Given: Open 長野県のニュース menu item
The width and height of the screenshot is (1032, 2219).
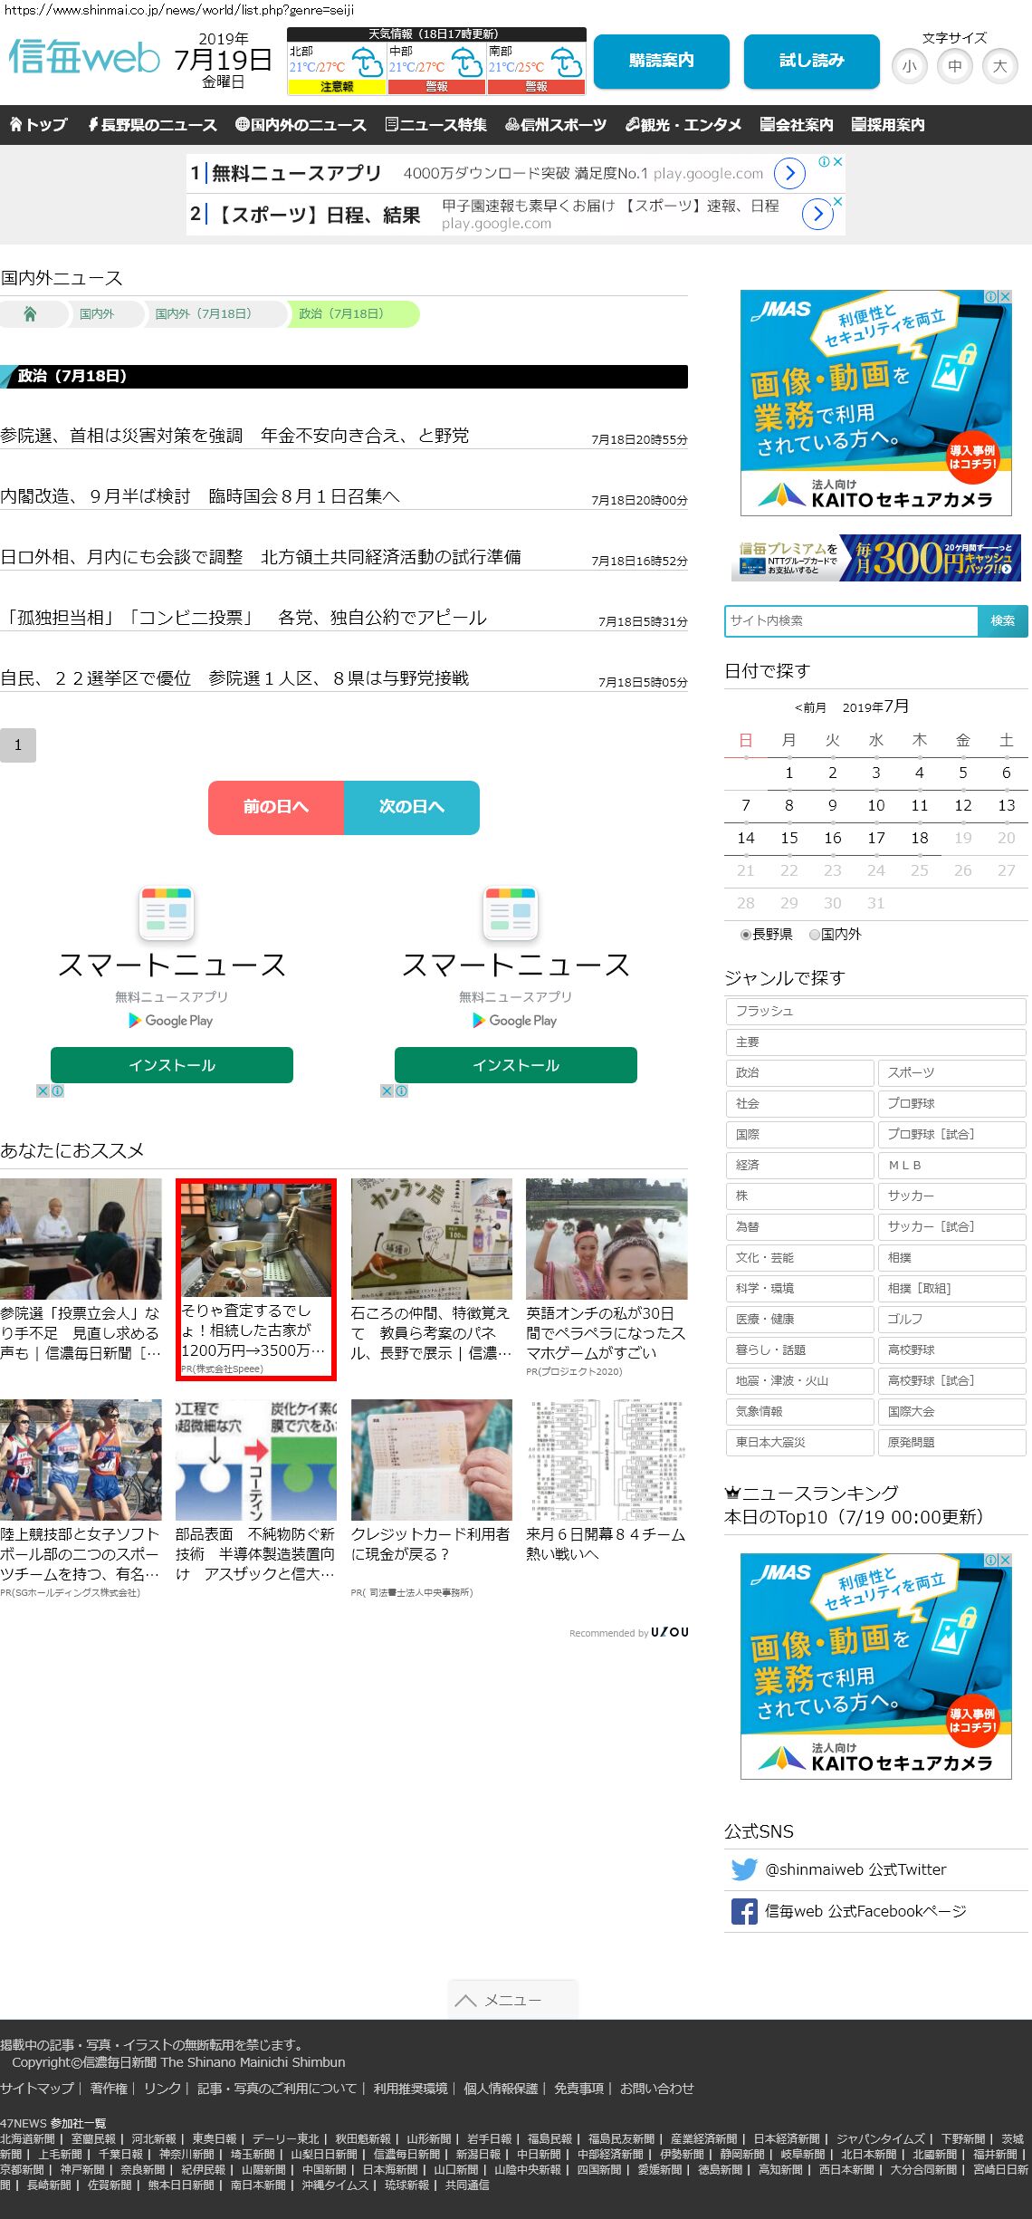Looking at the screenshot, I should 152,125.
